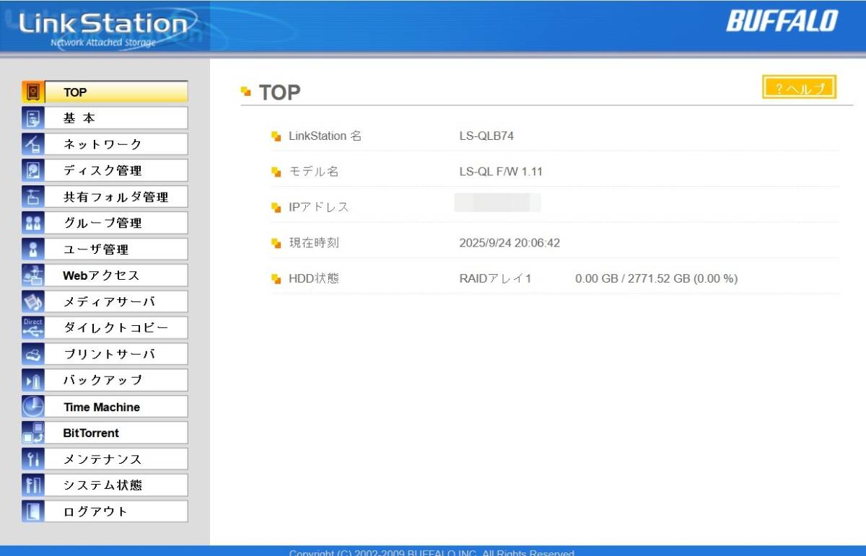Click the バックアップ icon
866x556 pixels.
tap(33, 380)
